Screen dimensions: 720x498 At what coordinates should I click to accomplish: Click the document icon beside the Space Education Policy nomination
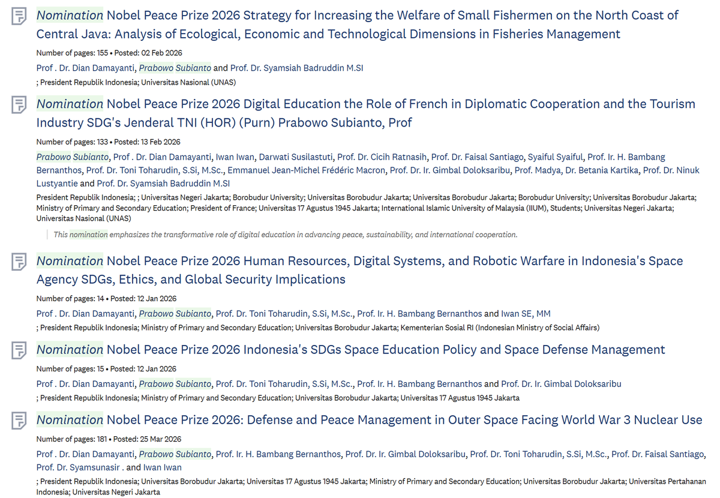coord(19,350)
